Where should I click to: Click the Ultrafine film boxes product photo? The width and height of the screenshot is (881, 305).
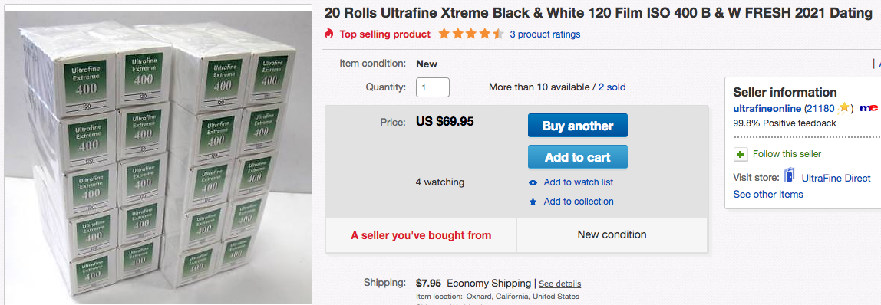coord(158,156)
